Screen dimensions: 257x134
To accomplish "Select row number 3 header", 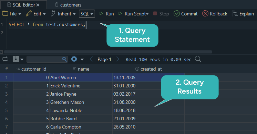I will click(x=7, y=94).
